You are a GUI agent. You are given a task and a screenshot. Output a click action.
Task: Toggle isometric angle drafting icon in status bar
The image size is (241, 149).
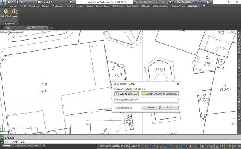click(x=161, y=146)
